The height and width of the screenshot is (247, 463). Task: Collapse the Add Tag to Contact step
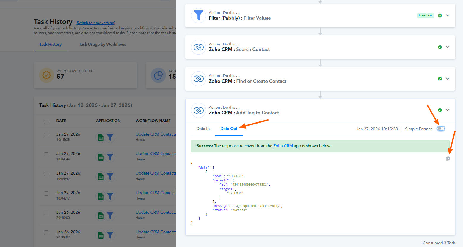448,110
